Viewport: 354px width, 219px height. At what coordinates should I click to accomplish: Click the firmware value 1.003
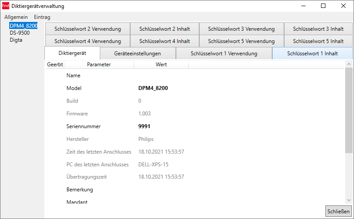tap(145, 114)
